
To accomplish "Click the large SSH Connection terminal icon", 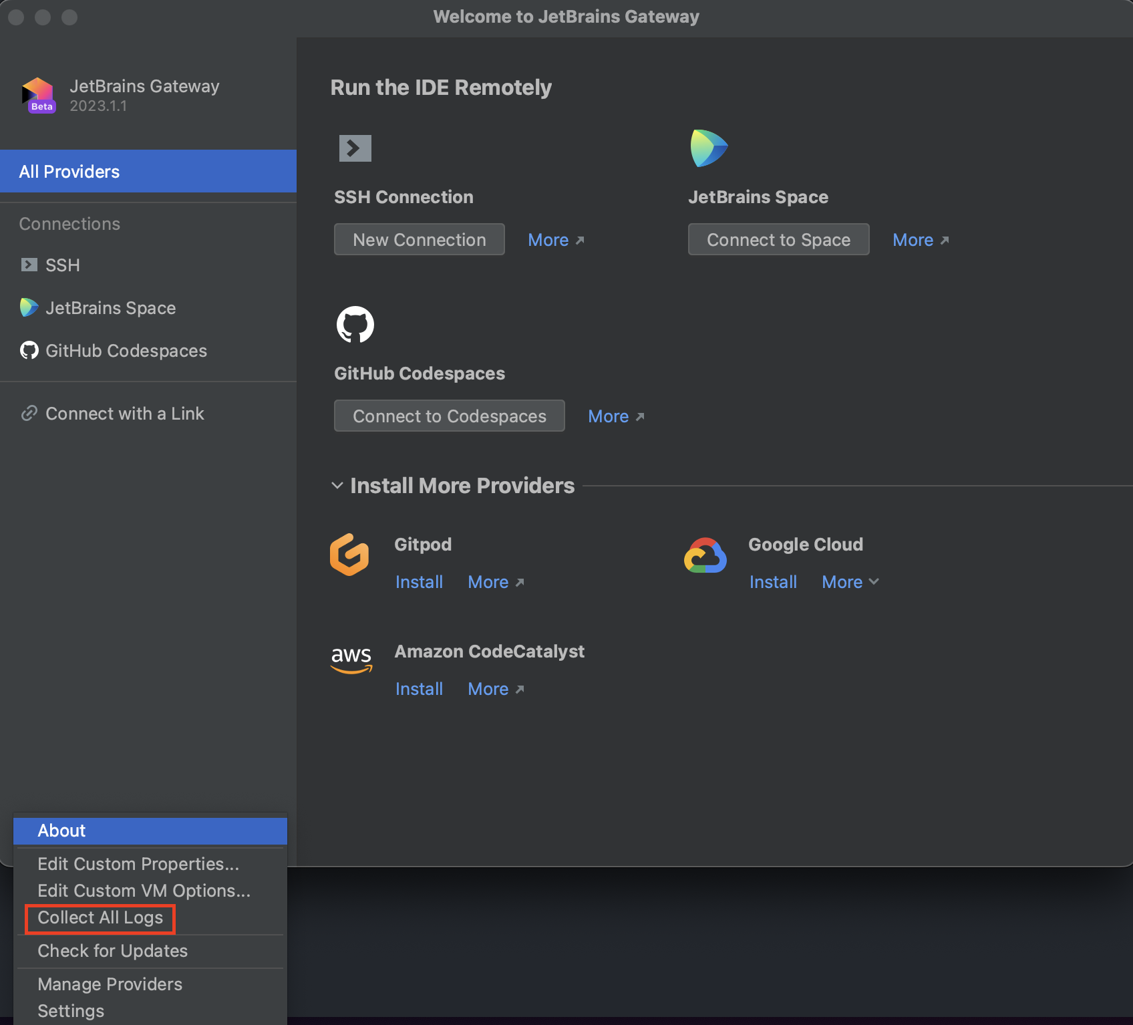I will coord(355,148).
